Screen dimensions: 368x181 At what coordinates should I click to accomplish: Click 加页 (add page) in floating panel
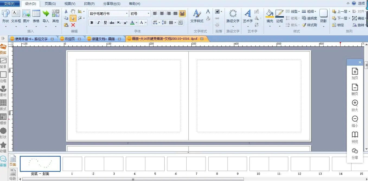click(355, 71)
